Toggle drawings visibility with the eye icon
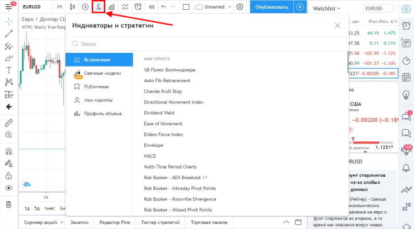Image resolution: width=414 pixels, height=229 pixels. pyautogui.click(x=9, y=188)
